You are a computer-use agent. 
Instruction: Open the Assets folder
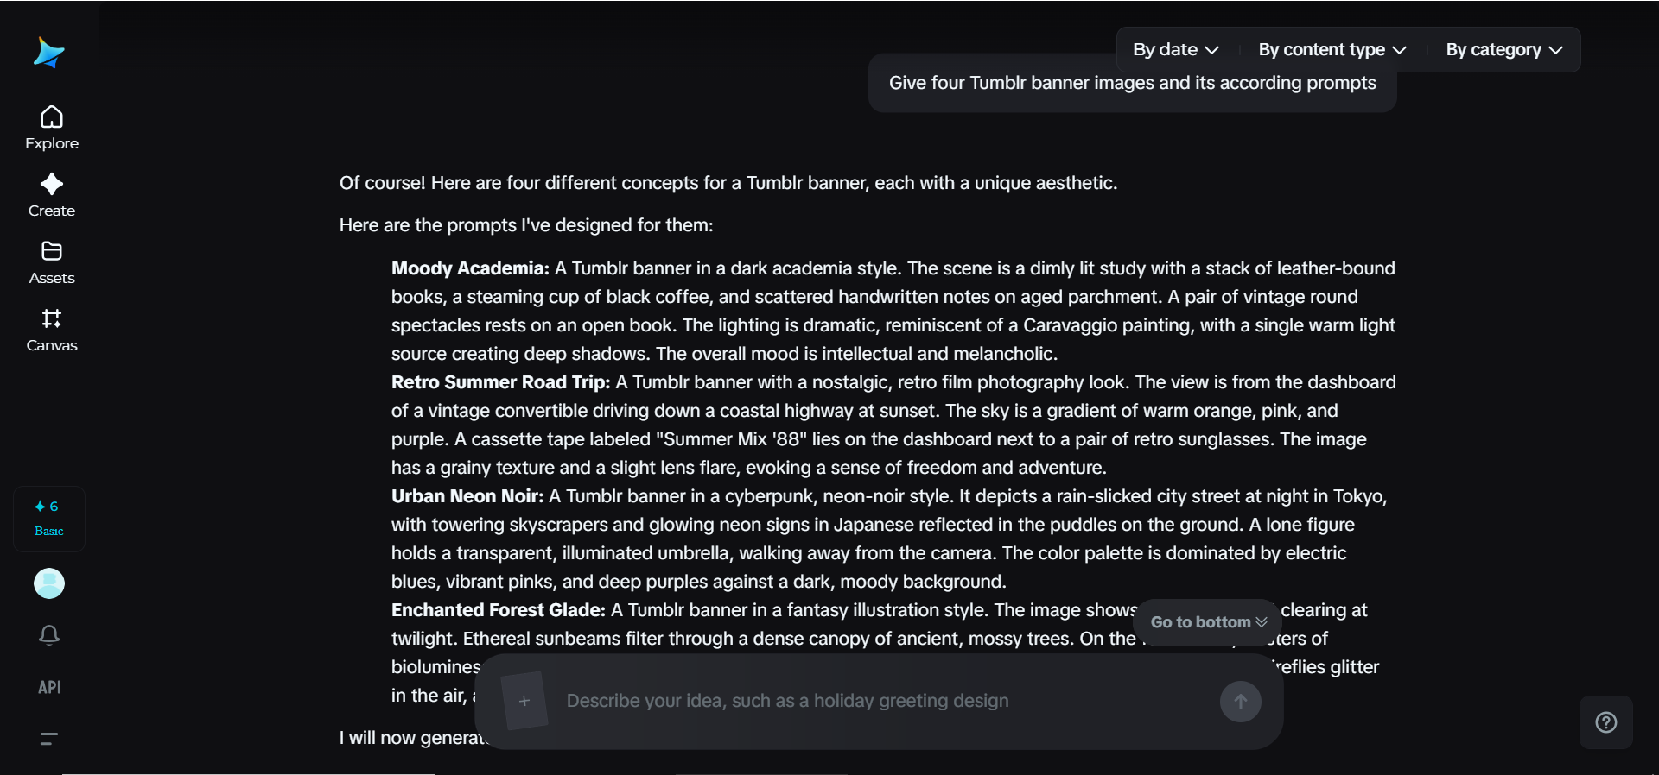(52, 262)
